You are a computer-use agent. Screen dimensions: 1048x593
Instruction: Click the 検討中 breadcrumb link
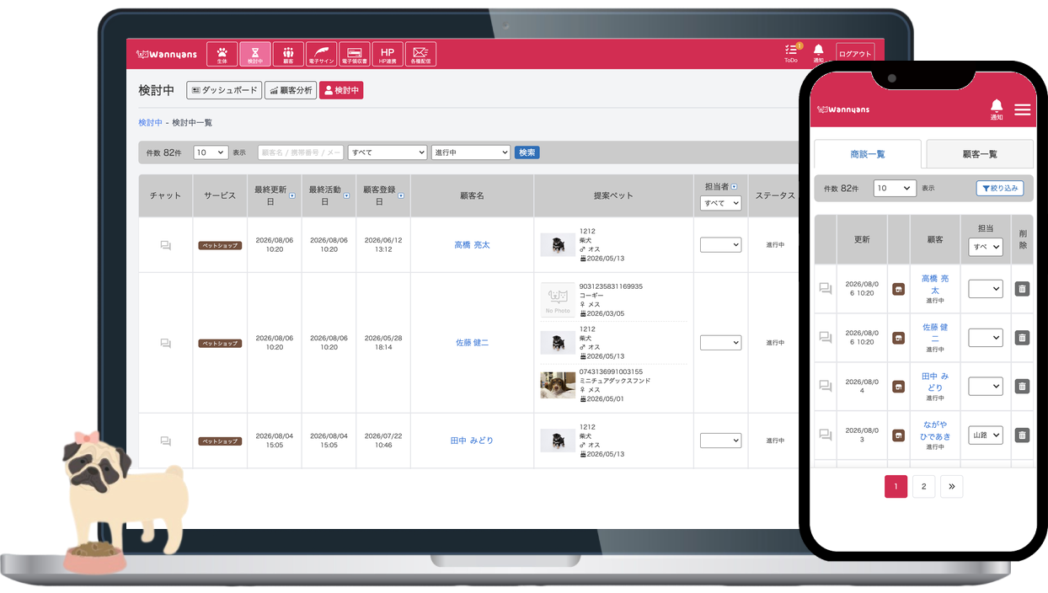click(150, 123)
